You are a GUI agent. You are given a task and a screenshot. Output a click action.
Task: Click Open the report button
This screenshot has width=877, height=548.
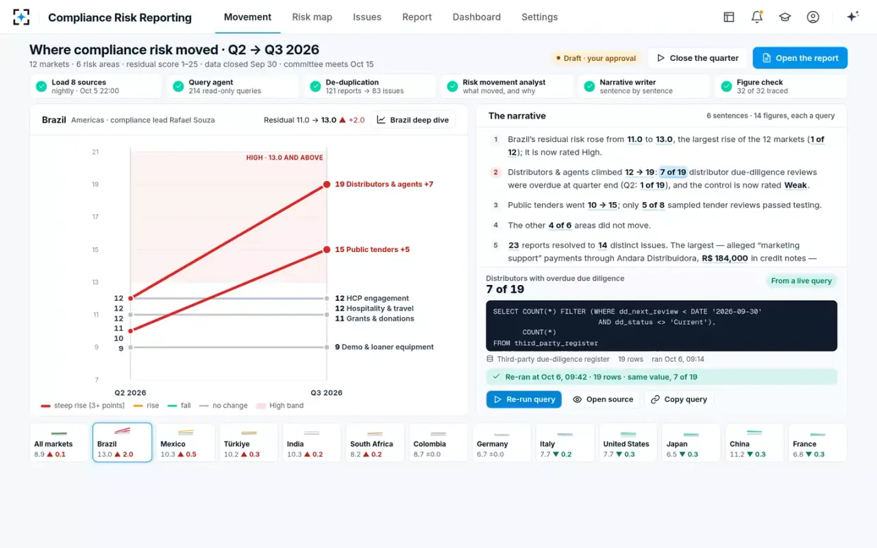800,58
